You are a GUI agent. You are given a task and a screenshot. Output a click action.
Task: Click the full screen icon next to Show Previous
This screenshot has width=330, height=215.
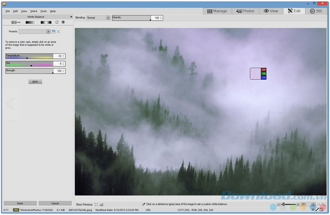[96, 204]
